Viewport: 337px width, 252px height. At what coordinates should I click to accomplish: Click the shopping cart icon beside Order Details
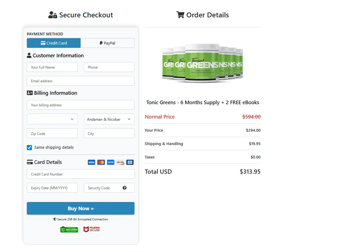point(180,15)
